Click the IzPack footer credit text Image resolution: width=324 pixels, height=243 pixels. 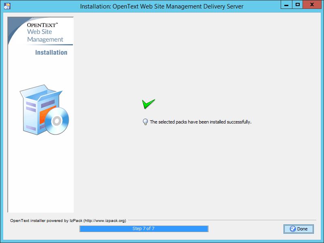(x=68, y=220)
